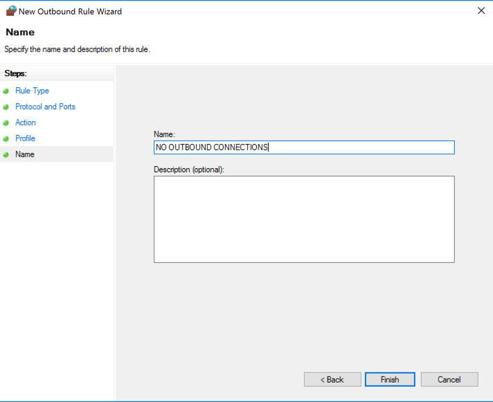
Task: Click the green dot next to Profile
Action: click(x=6, y=138)
